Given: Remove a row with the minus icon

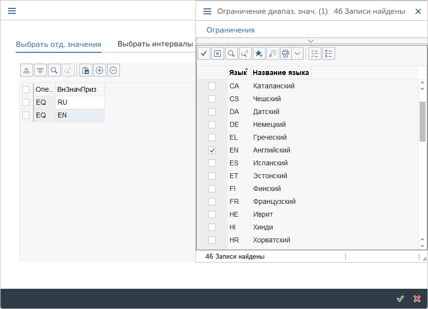Looking at the screenshot, I should coord(113,71).
